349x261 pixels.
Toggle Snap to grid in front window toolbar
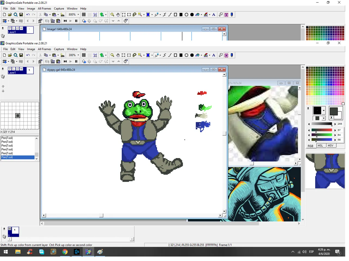[x=95, y=55]
